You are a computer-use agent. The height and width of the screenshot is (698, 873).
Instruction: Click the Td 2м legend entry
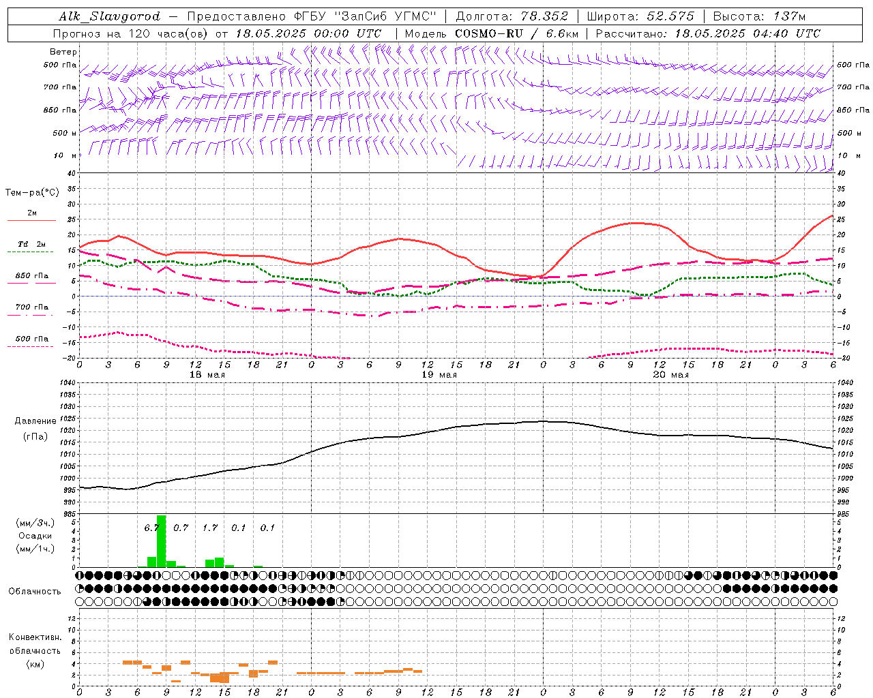pyautogui.click(x=32, y=244)
